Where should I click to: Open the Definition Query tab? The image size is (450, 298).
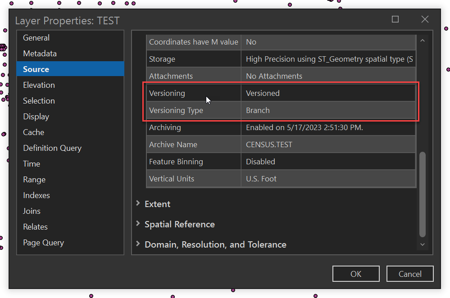tap(52, 148)
